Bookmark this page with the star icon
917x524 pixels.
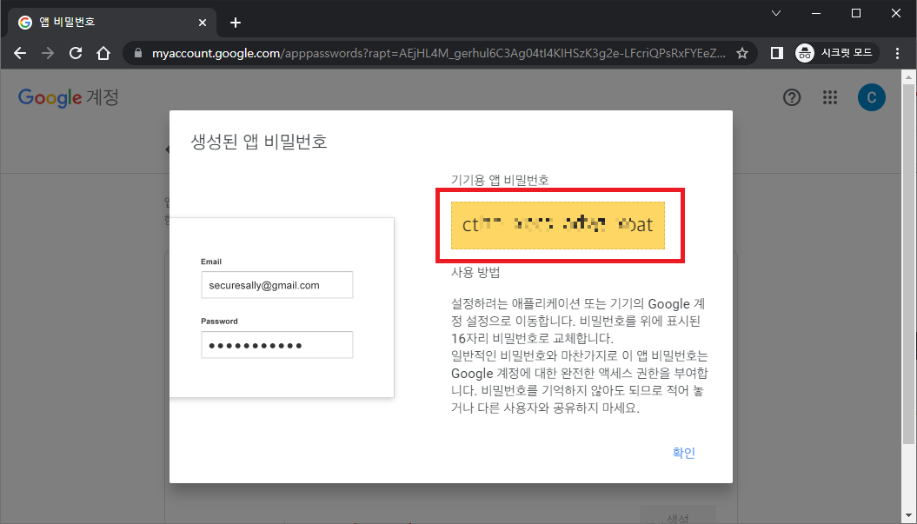click(x=742, y=53)
